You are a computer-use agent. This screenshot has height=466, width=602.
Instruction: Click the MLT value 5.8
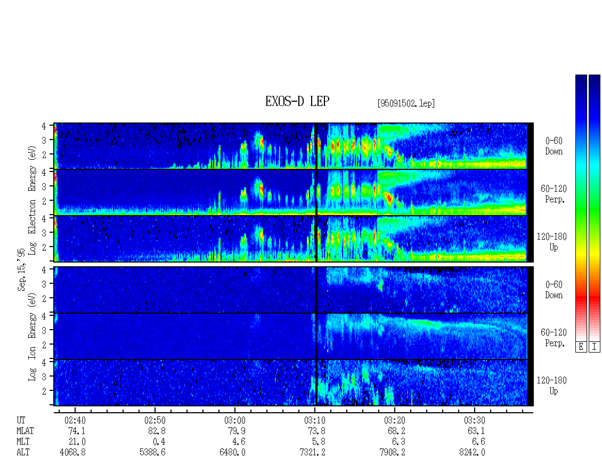pyautogui.click(x=319, y=442)
